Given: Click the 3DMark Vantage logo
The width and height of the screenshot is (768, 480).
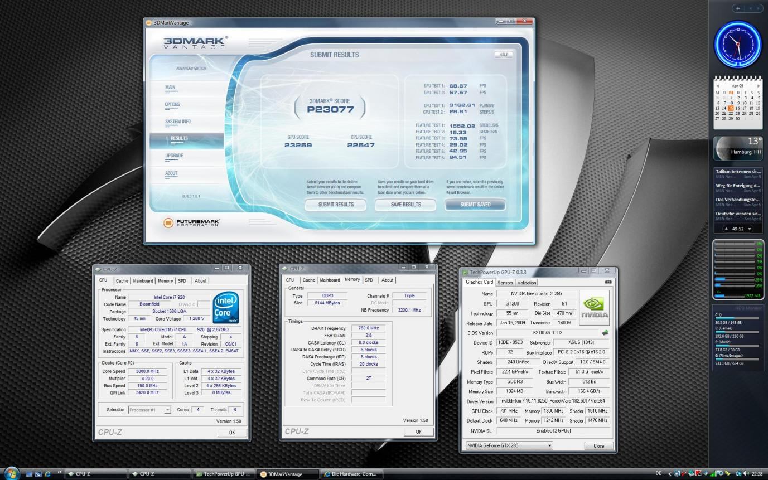Looking at the screenshot, I should point(195,42).
